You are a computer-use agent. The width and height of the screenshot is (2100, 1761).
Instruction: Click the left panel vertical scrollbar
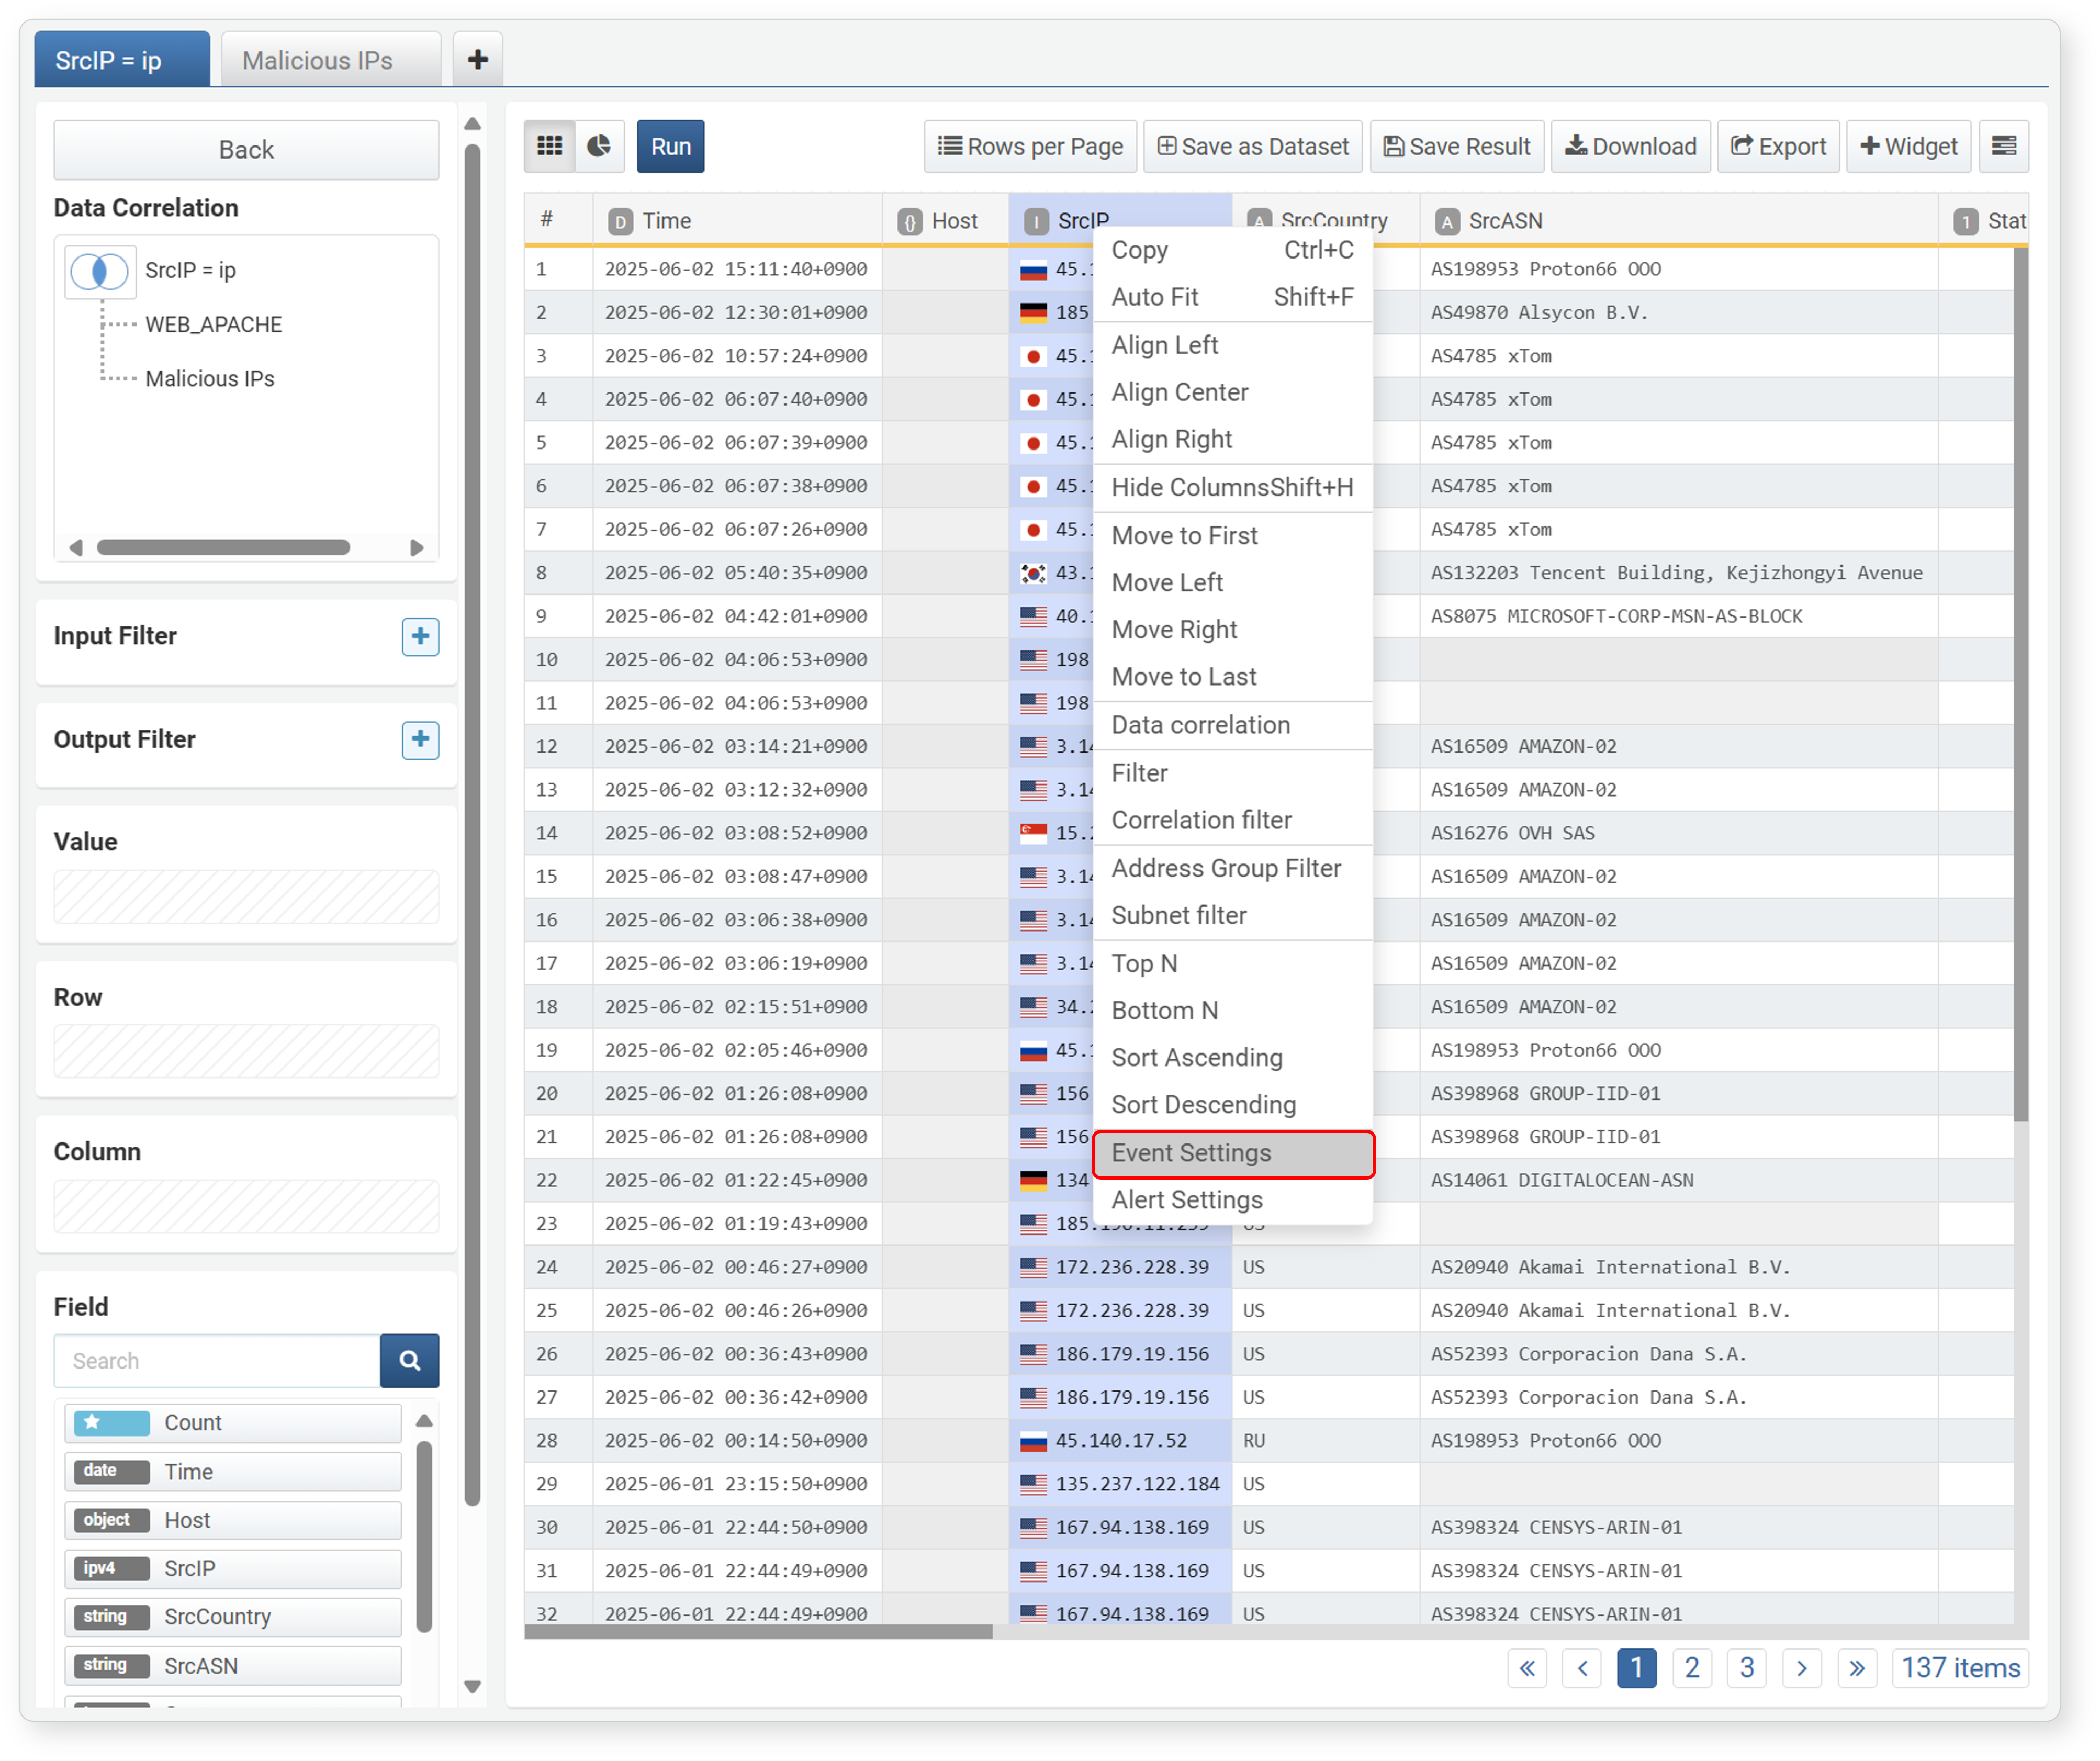(473, 824)
